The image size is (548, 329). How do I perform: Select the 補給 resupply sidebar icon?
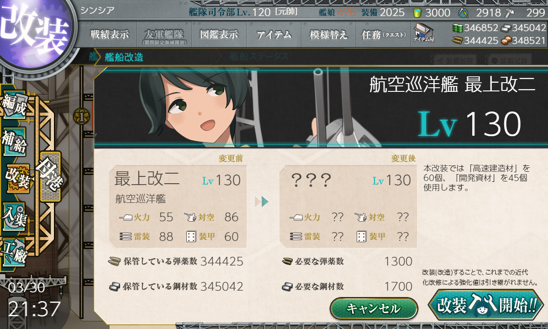pos(14,141)
